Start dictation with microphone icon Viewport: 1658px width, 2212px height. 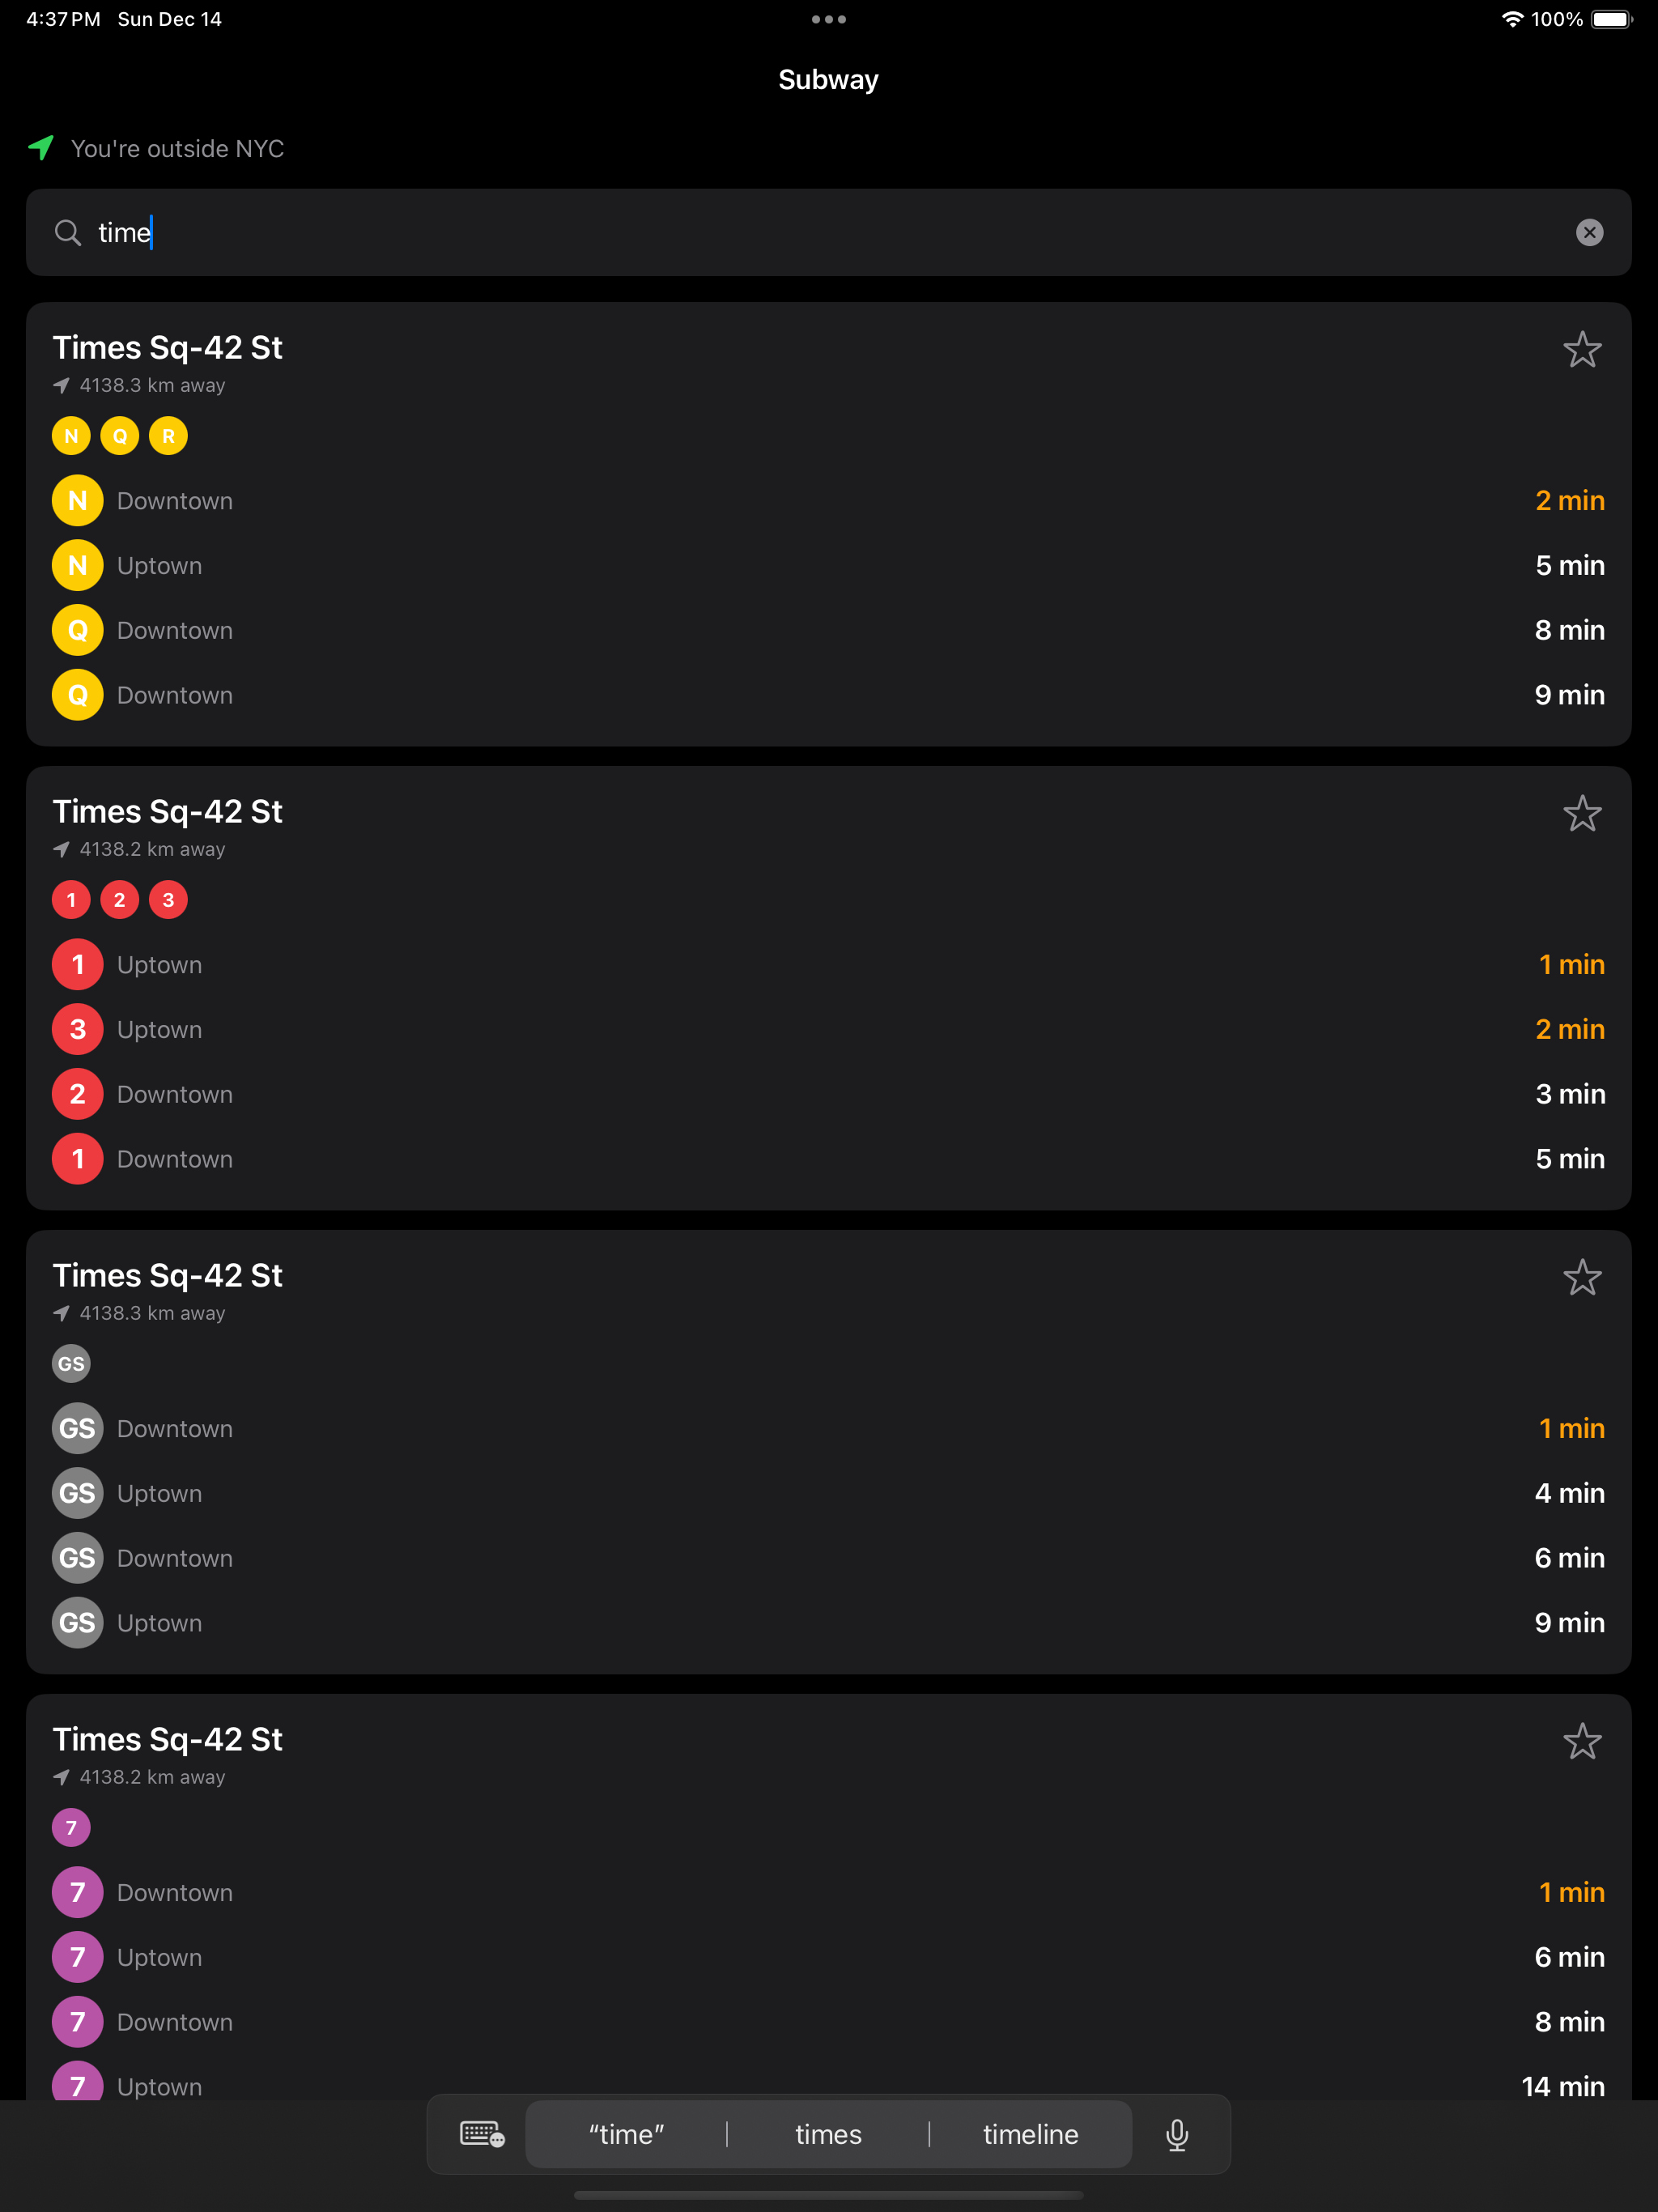pos(1177,2134)
